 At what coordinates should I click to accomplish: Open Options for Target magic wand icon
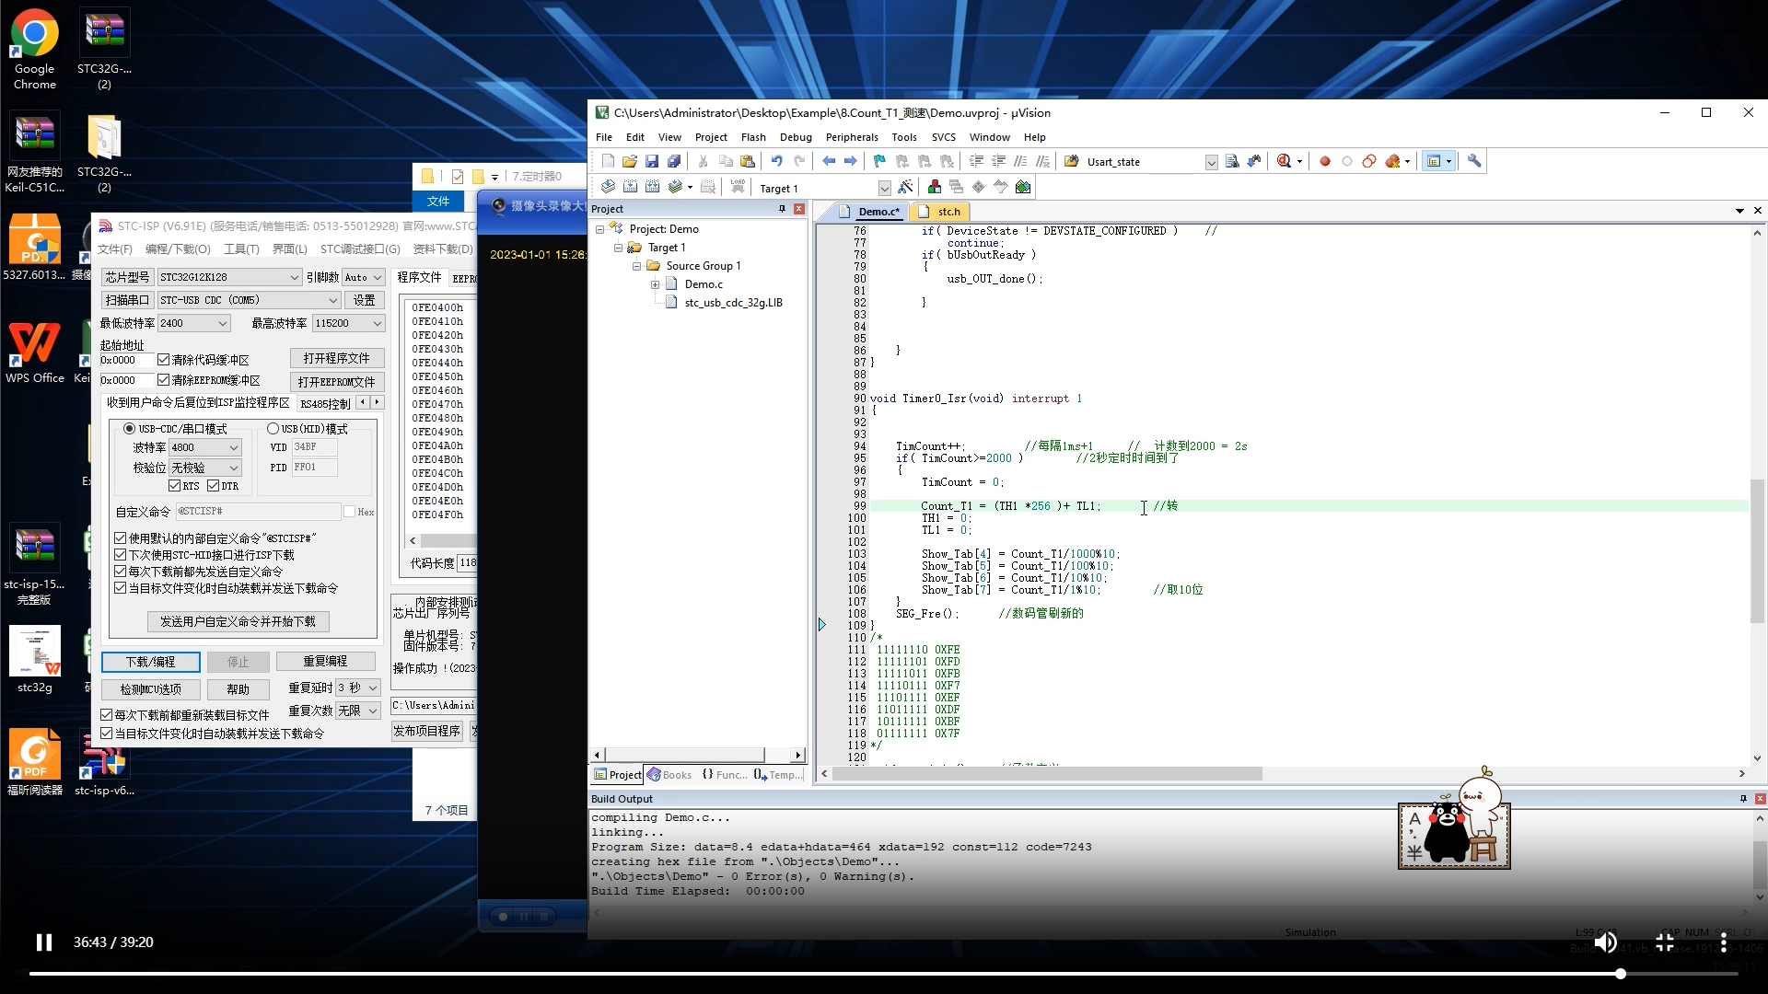(x=905, y=187)
